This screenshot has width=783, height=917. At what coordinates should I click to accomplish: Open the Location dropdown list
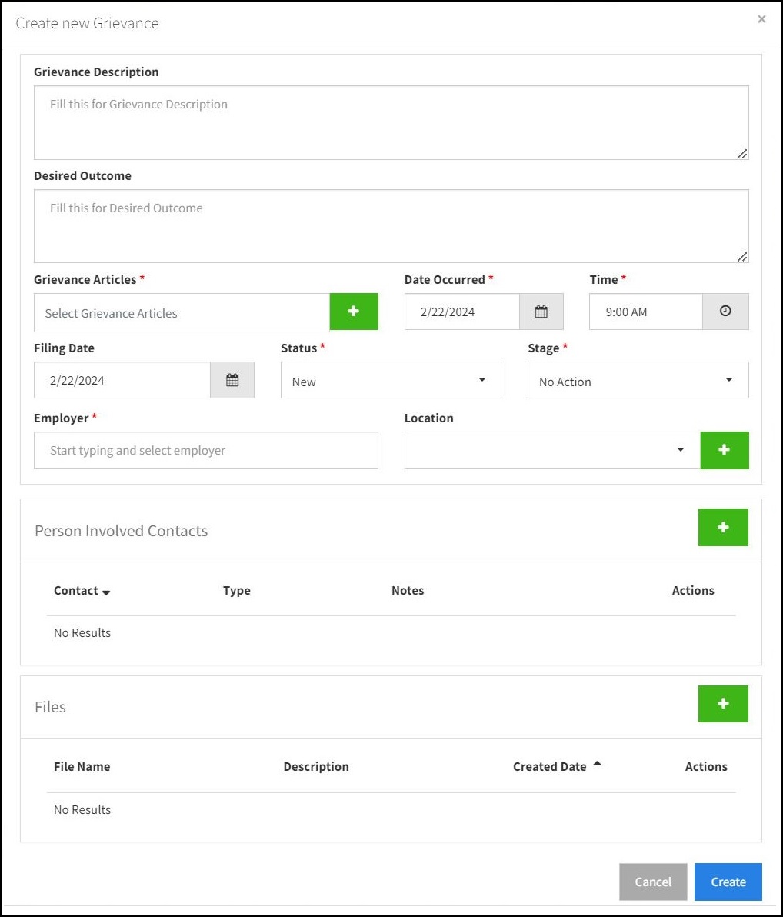[552, 450]
